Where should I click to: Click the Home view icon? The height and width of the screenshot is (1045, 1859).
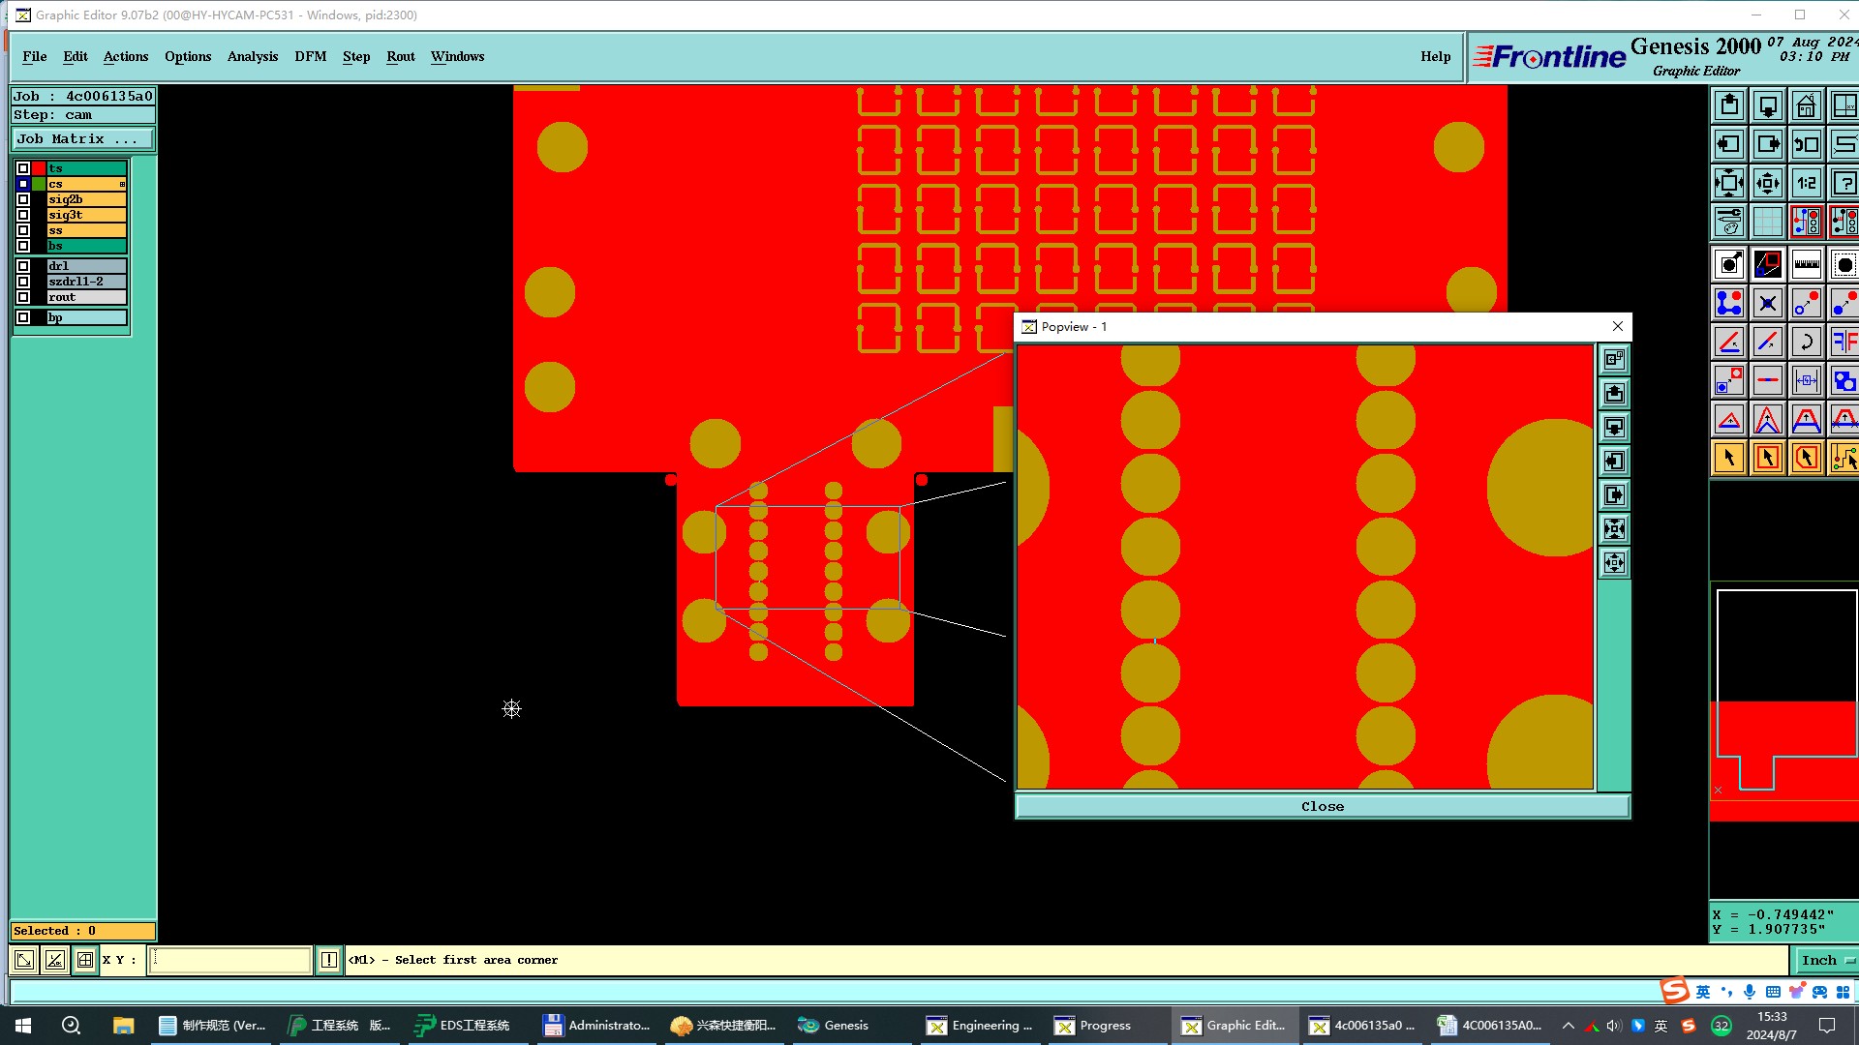click(1806, 105)
